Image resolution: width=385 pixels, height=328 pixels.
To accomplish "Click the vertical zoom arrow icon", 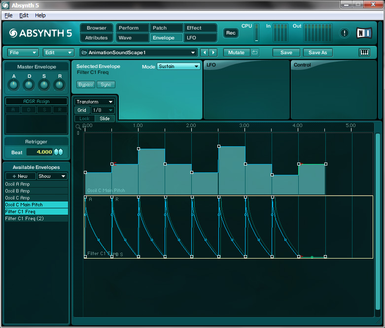I will click(x=78, y=133).
